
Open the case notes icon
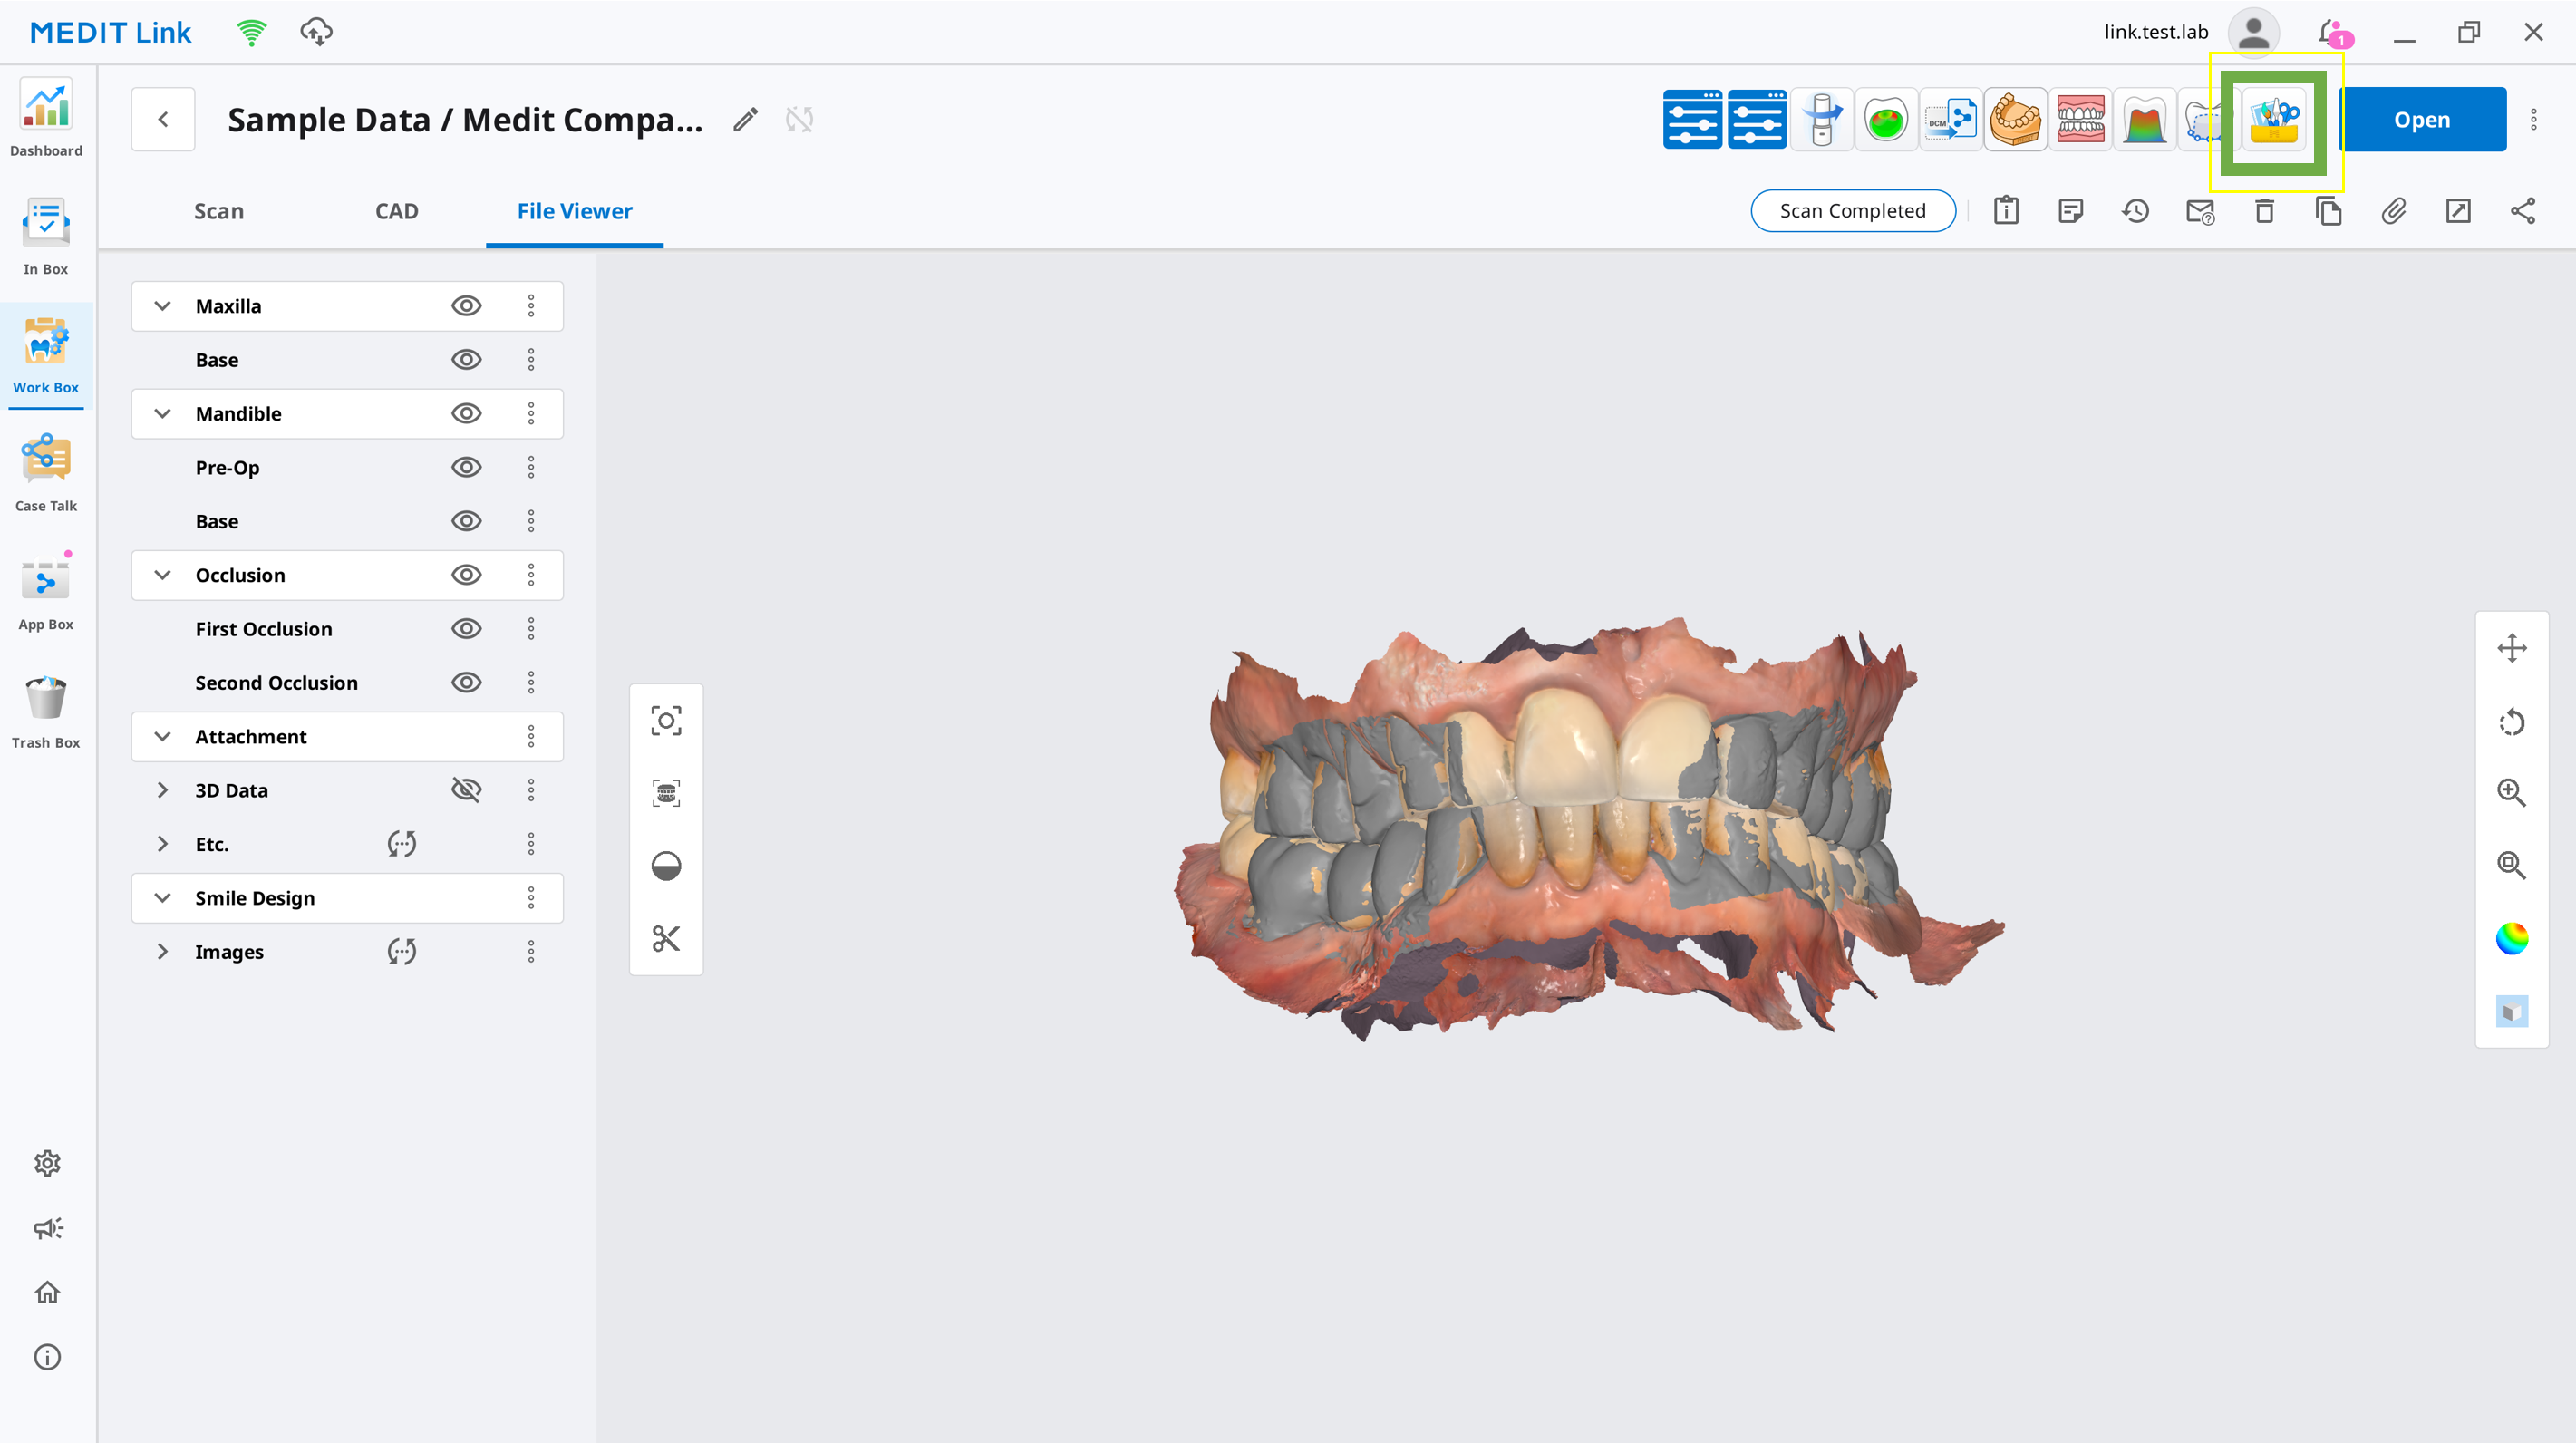(2071, 211)
